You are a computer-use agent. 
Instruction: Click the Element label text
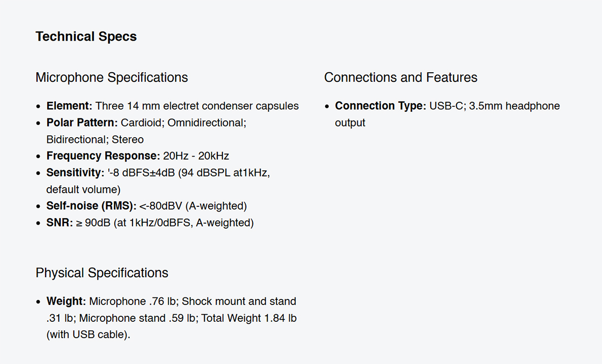click(70, 106)
